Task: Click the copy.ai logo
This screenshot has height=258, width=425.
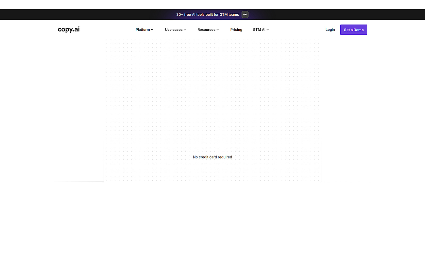Action: (x=69, y=29)
